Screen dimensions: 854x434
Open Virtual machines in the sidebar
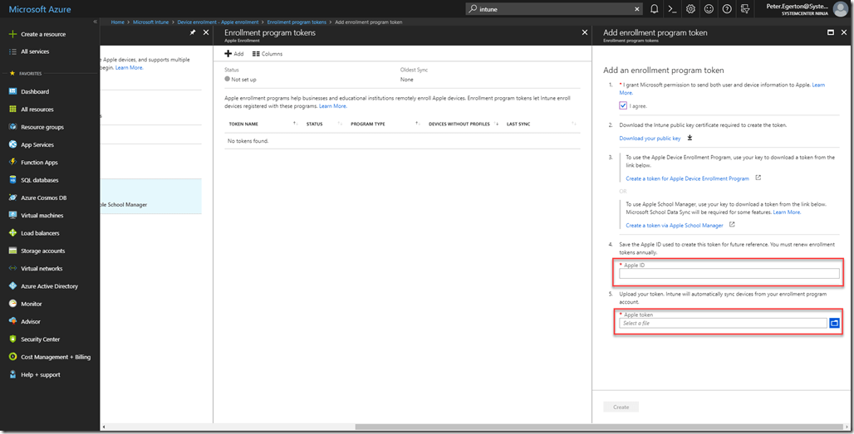(x=42, y=215)
